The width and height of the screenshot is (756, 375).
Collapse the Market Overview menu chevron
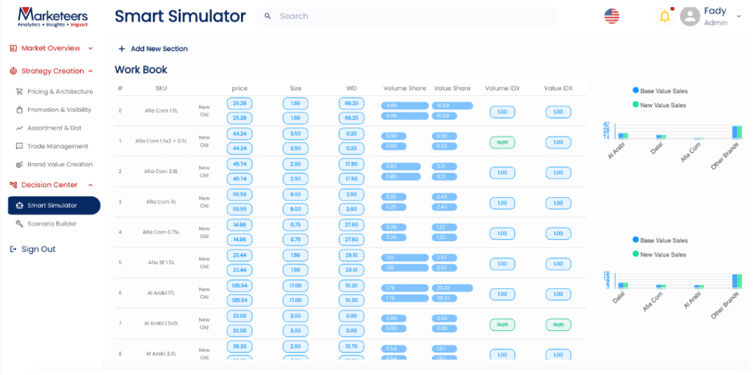pos(91,48)
